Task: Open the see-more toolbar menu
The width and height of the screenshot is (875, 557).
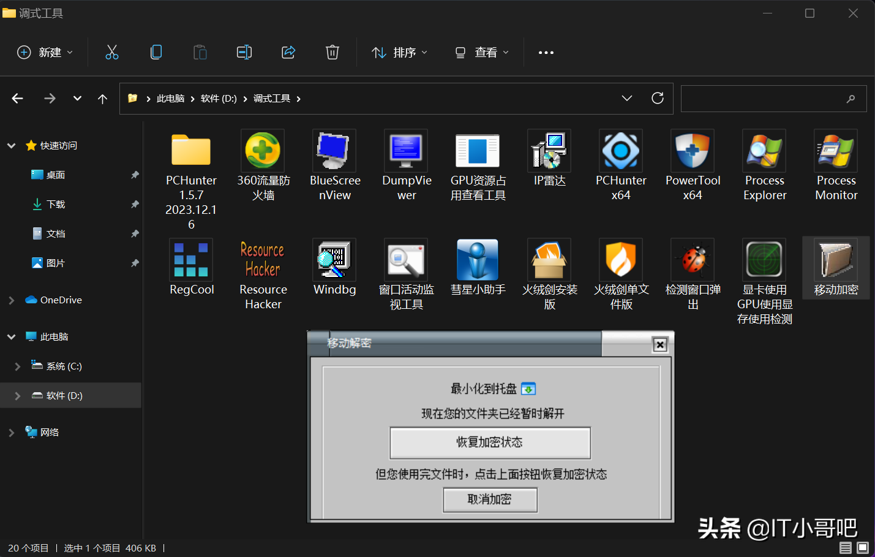Action: tap(546, 52)
